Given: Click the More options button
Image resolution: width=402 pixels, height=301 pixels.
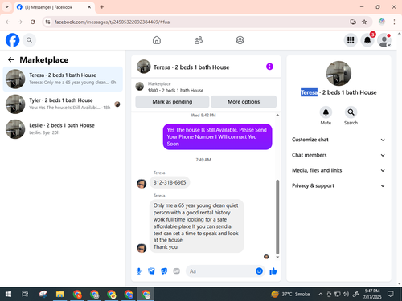Looking at the screenshot, I should (244, 102).
